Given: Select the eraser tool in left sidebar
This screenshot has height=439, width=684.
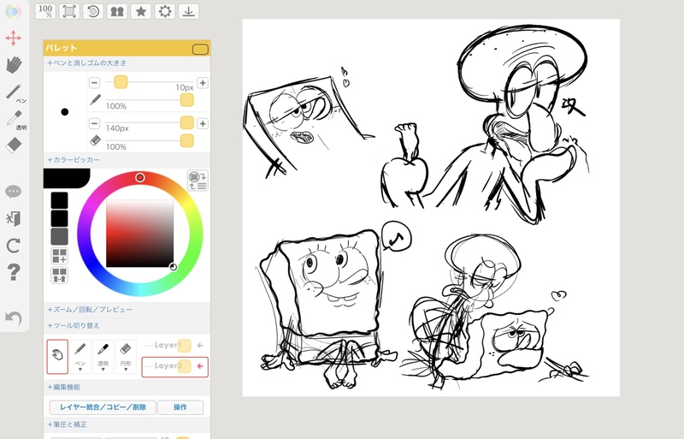Looking at the screenshot, I should pos(14,145).
